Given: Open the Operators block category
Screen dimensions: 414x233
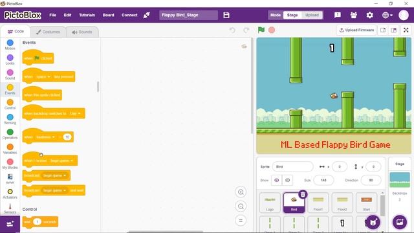Looking at the screenshot, I should tap(10, 134).
